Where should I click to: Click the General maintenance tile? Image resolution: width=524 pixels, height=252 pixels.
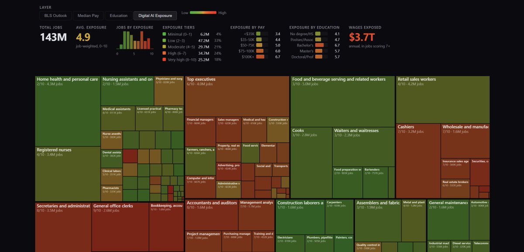tap(448, 220)
